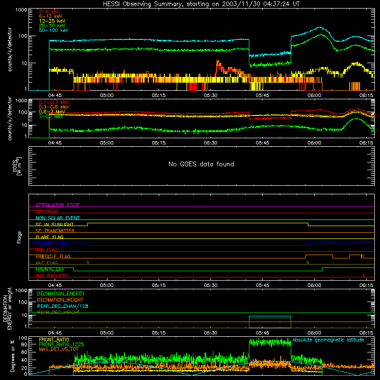This screenshot has width=380, height=380.
Task: Click the HESSI Observing Summary title
Action: (201, 4)
